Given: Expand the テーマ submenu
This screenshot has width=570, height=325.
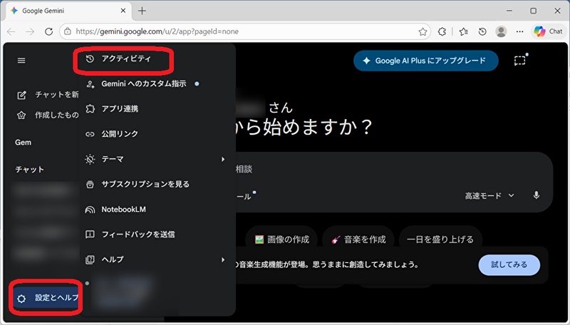Looking at the screenshot, I should [x=157, y=159].
